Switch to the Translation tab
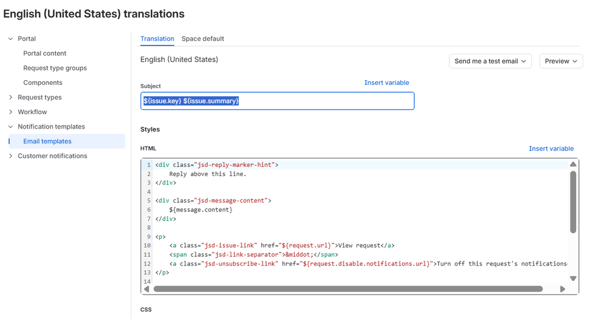 [x=157, y=39]
